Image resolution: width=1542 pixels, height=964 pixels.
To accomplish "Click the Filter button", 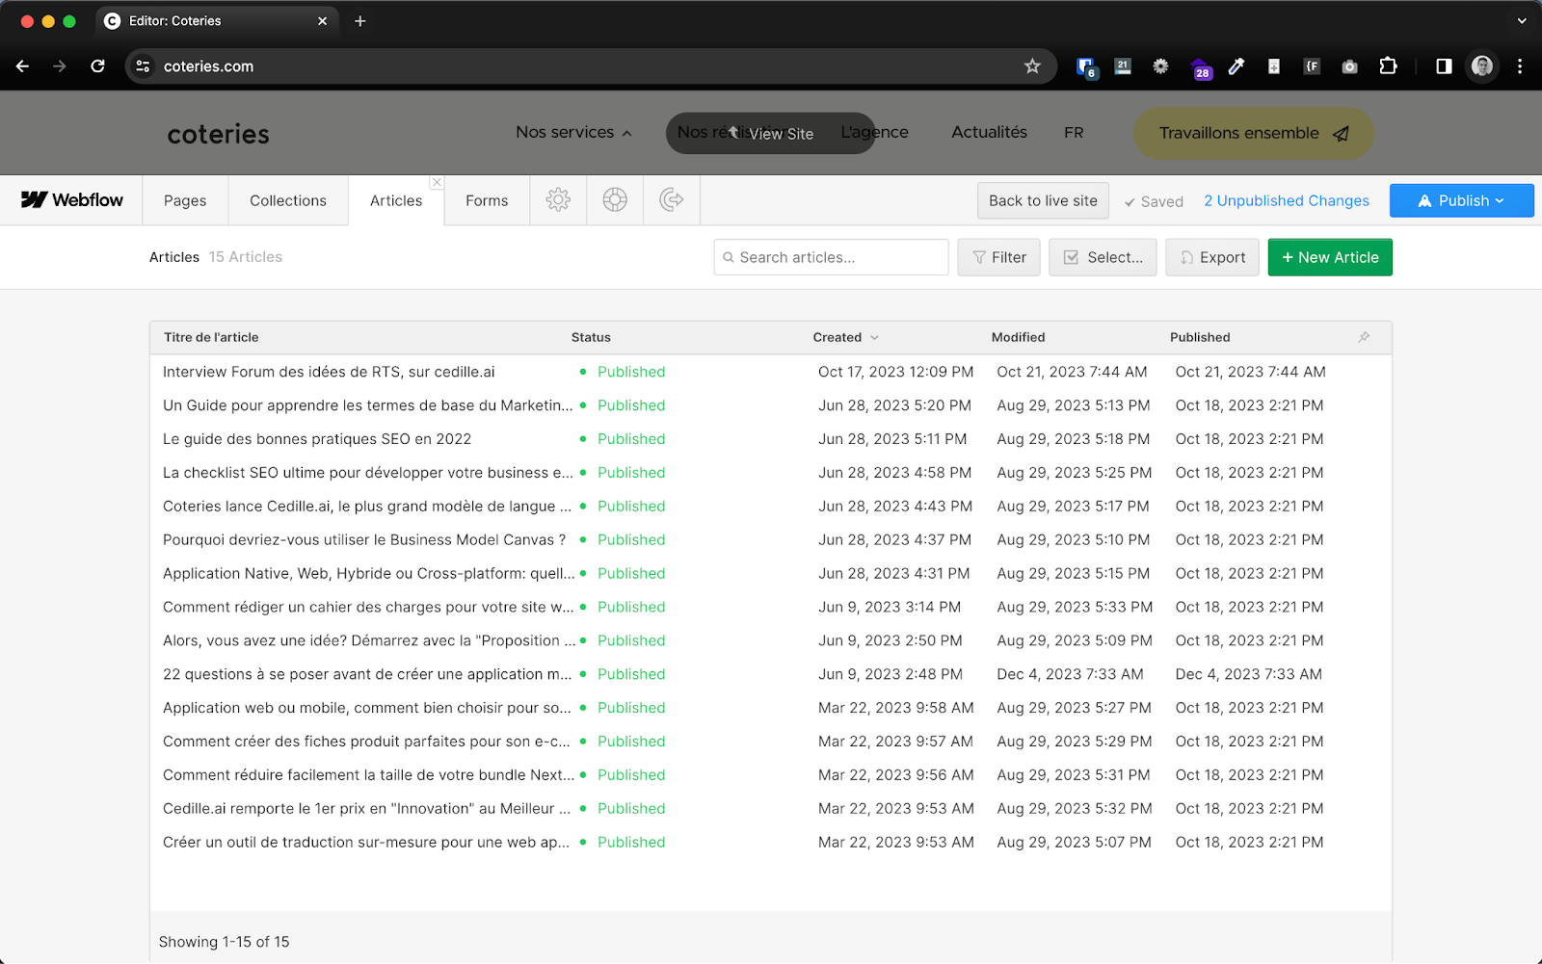I will (998, 257).
